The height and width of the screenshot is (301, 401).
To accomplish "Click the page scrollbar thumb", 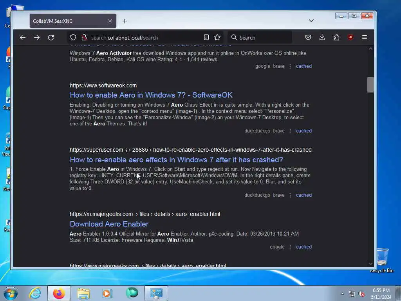I will pyautogui.click(x=370, y=85).
